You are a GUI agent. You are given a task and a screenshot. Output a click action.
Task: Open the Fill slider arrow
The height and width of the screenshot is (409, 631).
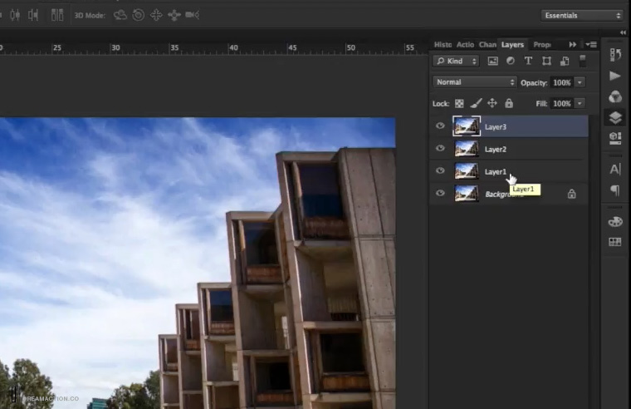(580, 104)
